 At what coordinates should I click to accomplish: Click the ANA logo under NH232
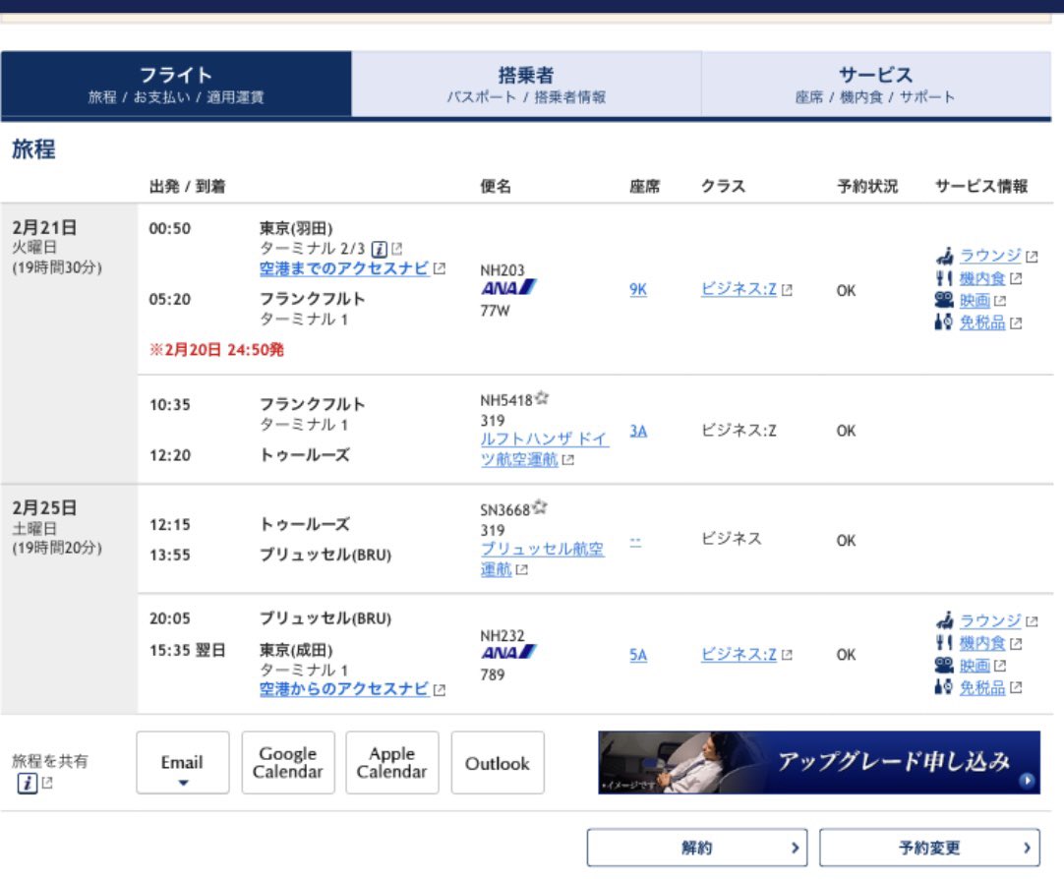point(508,653)
